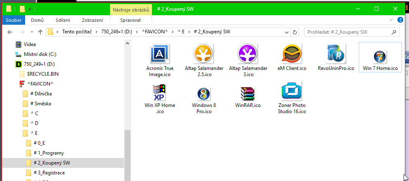Switch to the Sdílení ribbon tab

coord(63,20)
